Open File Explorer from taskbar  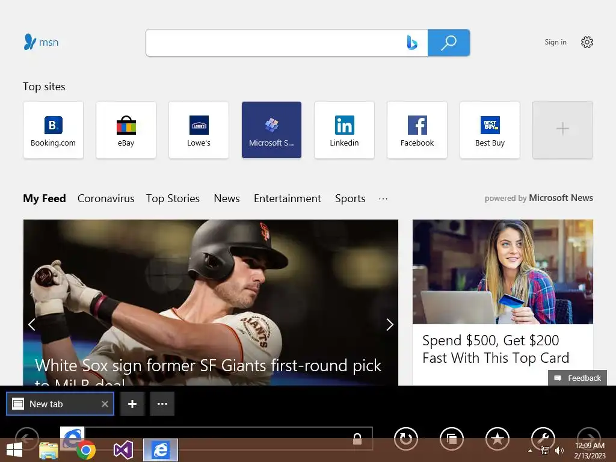(49, 451)
